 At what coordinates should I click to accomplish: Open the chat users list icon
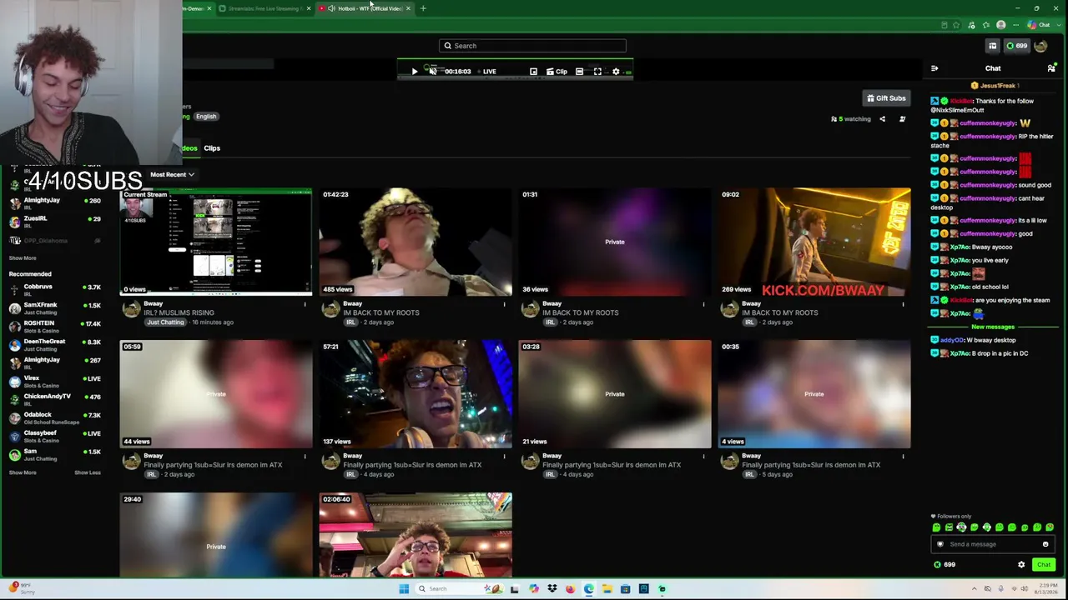[x=1051, y=68]
